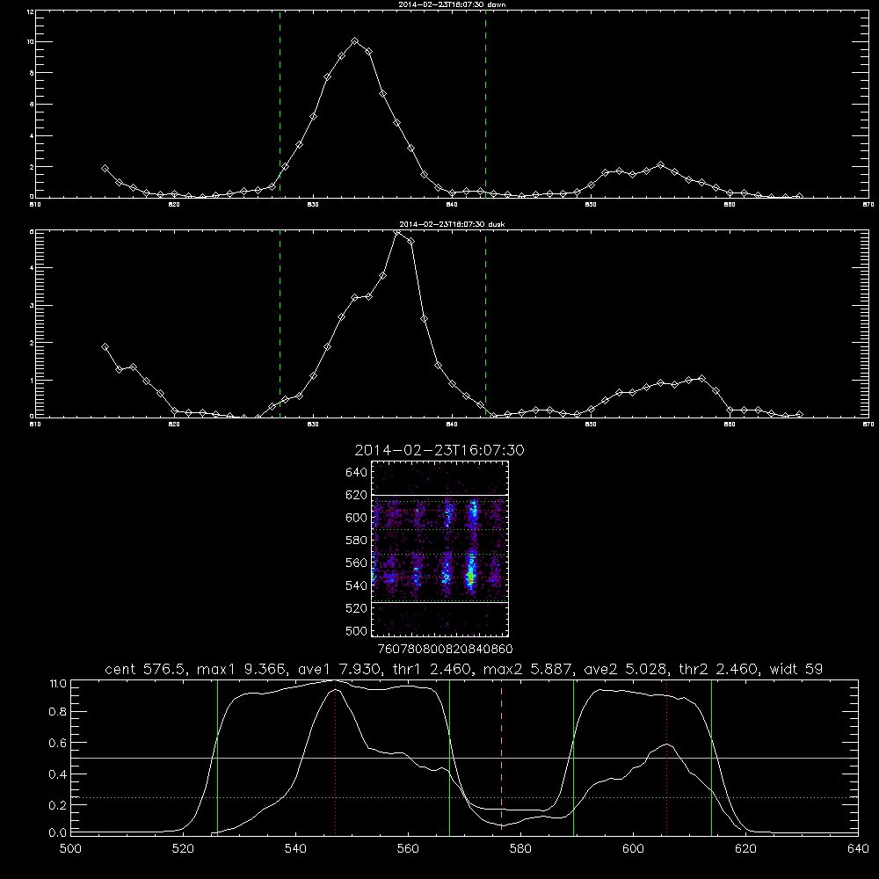Click the 520 y-axis label beside the spectral image
Image resolution: width=879 pixels, height=879 pixels.
pos(356,608)
